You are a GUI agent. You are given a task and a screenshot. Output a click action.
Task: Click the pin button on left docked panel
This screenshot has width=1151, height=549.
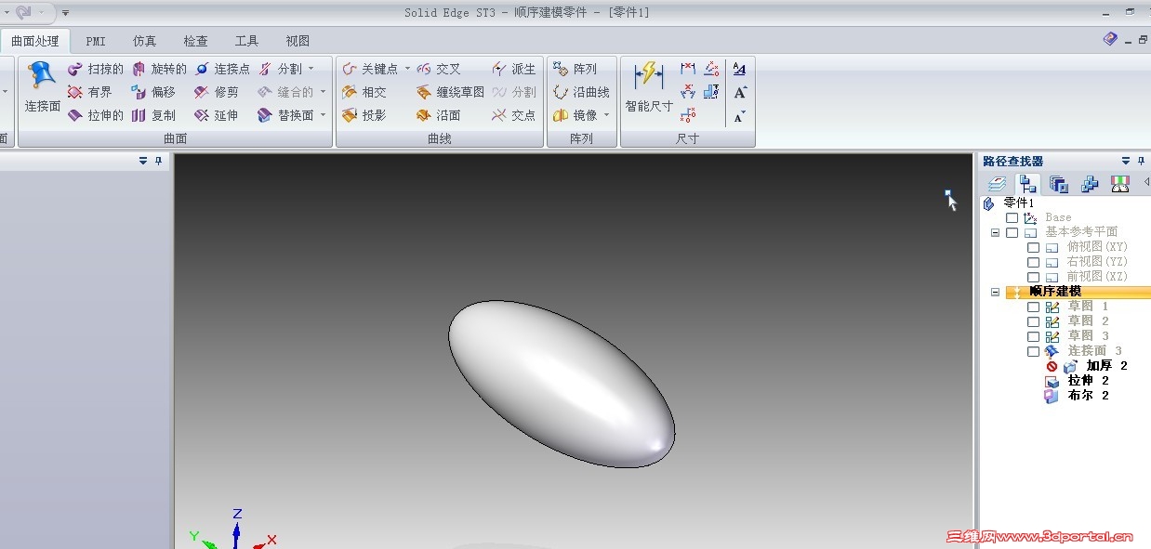pyautogui.click(x=158, y=161)
